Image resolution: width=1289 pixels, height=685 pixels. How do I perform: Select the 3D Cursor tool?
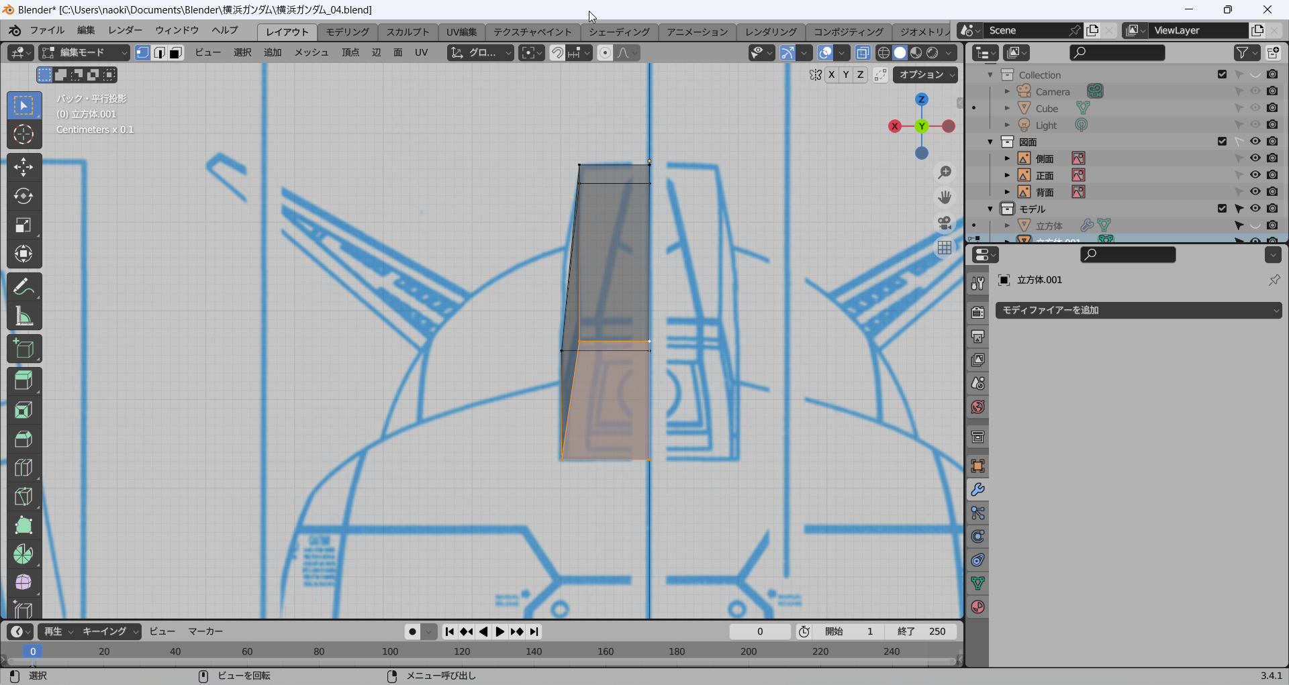point(23,134)
